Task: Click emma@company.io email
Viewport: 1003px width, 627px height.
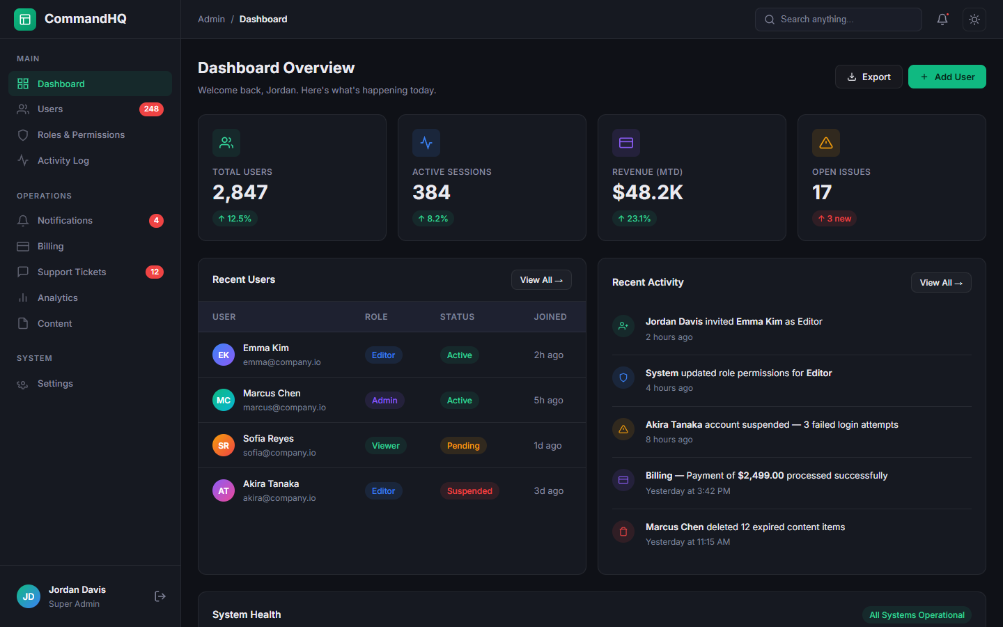Action: 282,362
